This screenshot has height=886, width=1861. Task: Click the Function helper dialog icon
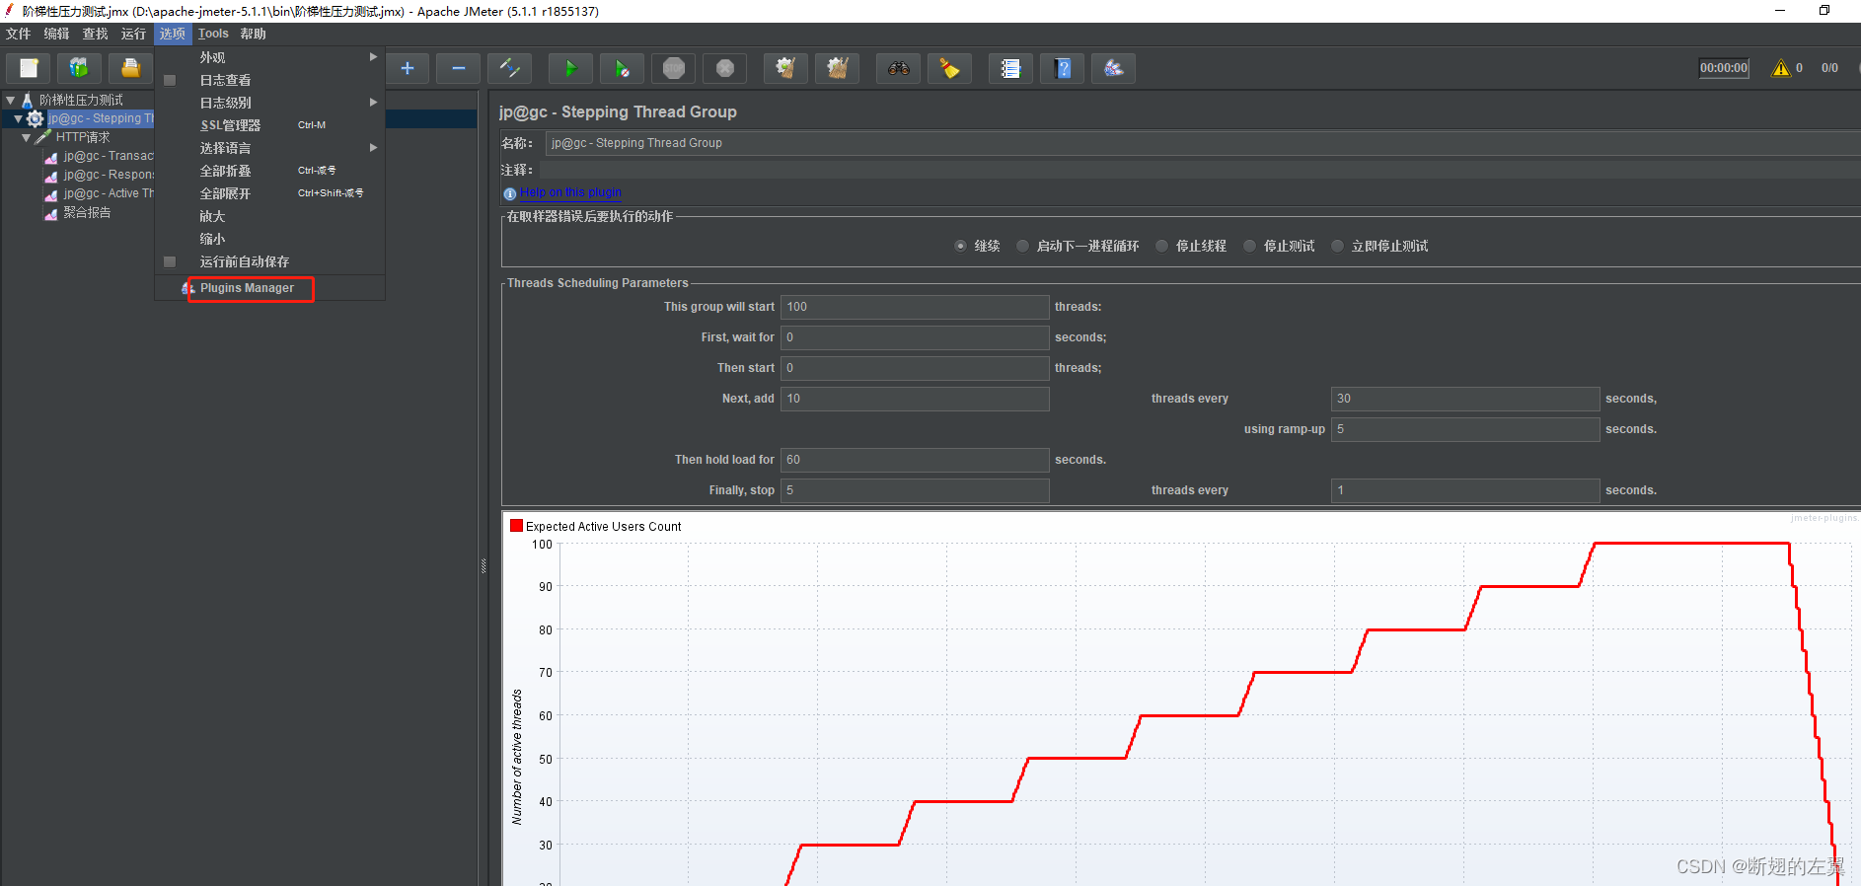point(1010,68)
